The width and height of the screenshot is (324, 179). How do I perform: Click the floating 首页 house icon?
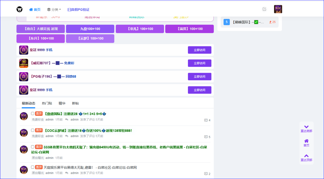(306, 141)
